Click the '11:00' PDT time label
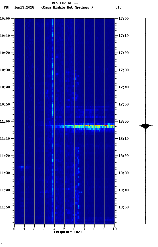Image resolution: width=158 pixels, height=247 pixels. (5, 121)
